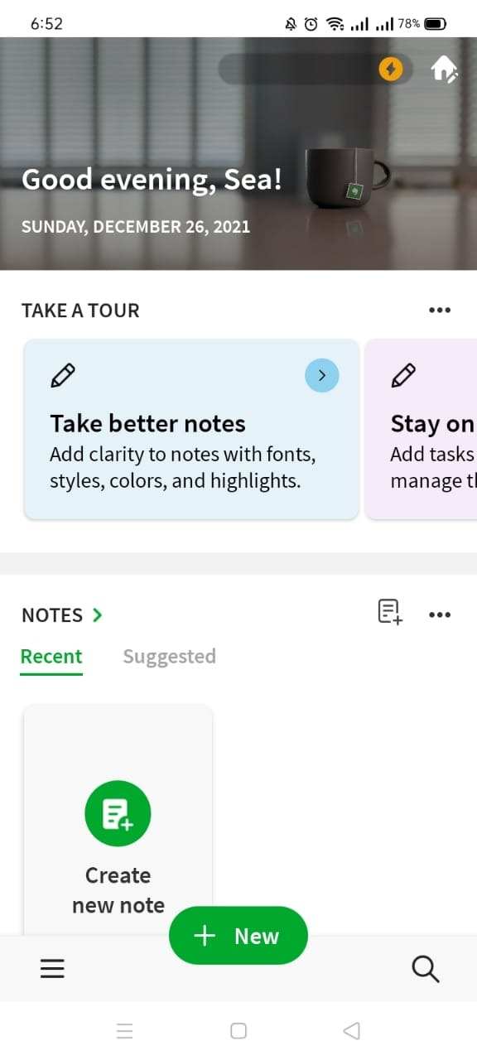The height and width of the screenshot is (1060, 477).
Task: Tap the blue arrow on Take better notes
Action: 322,376
